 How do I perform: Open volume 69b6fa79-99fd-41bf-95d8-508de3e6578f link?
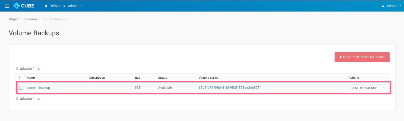click(x=230, y=88)
